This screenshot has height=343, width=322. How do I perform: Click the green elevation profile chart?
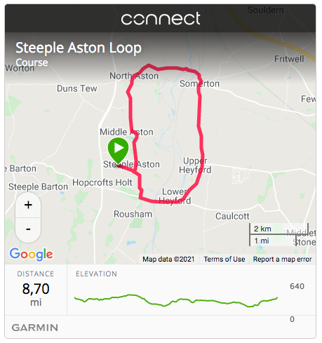tap(176, 300)
